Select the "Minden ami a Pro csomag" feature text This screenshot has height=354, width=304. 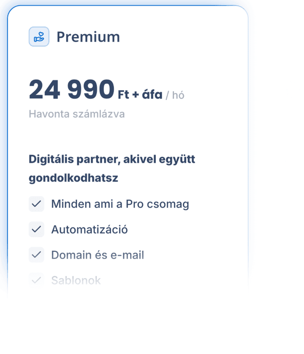coord(120,204)
